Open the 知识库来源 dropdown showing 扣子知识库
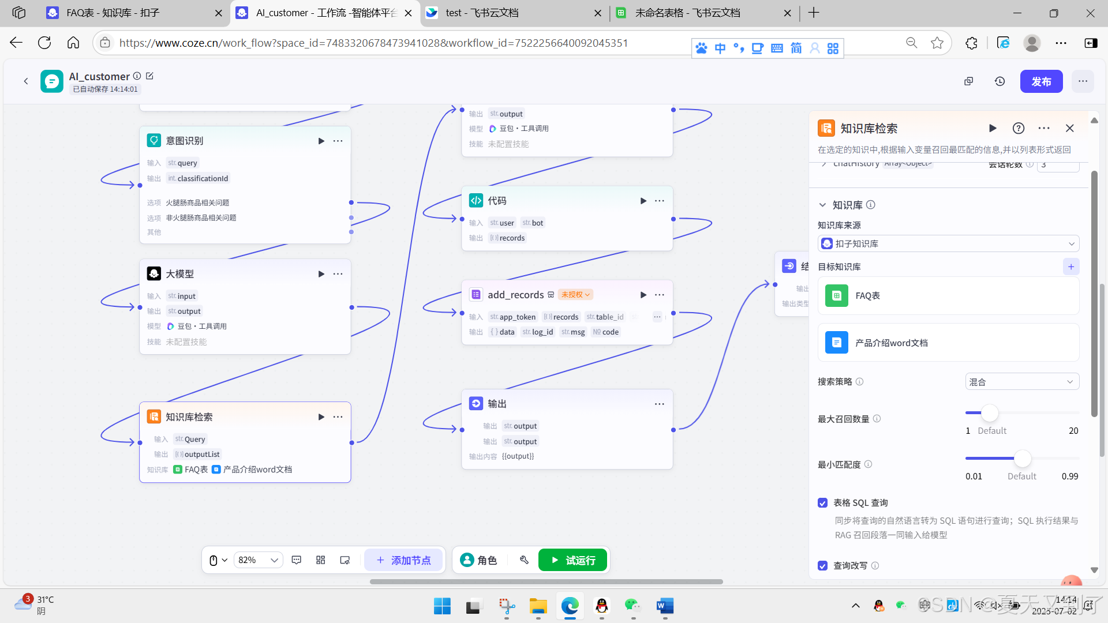1108x623 pixels. tap(948, 244)
